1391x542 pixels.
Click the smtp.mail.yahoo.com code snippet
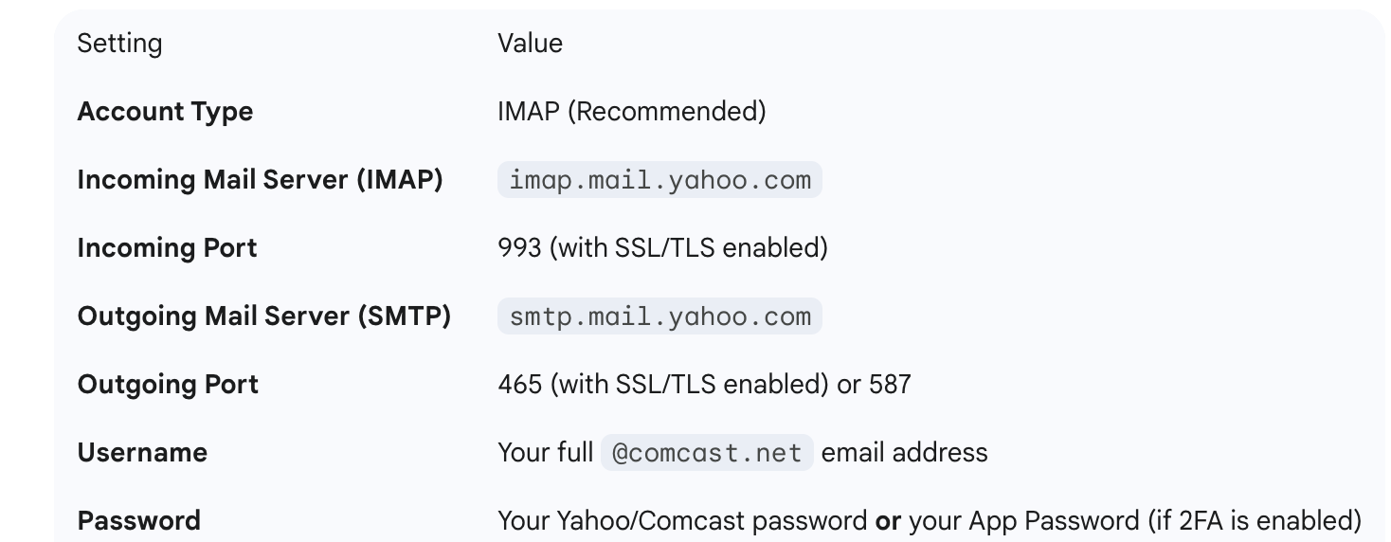point(659,316)
